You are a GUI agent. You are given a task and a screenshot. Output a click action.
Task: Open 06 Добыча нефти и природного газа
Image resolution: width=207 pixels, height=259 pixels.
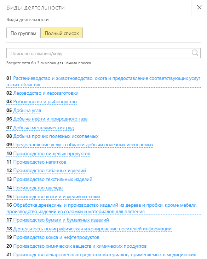tap(47, 119)
